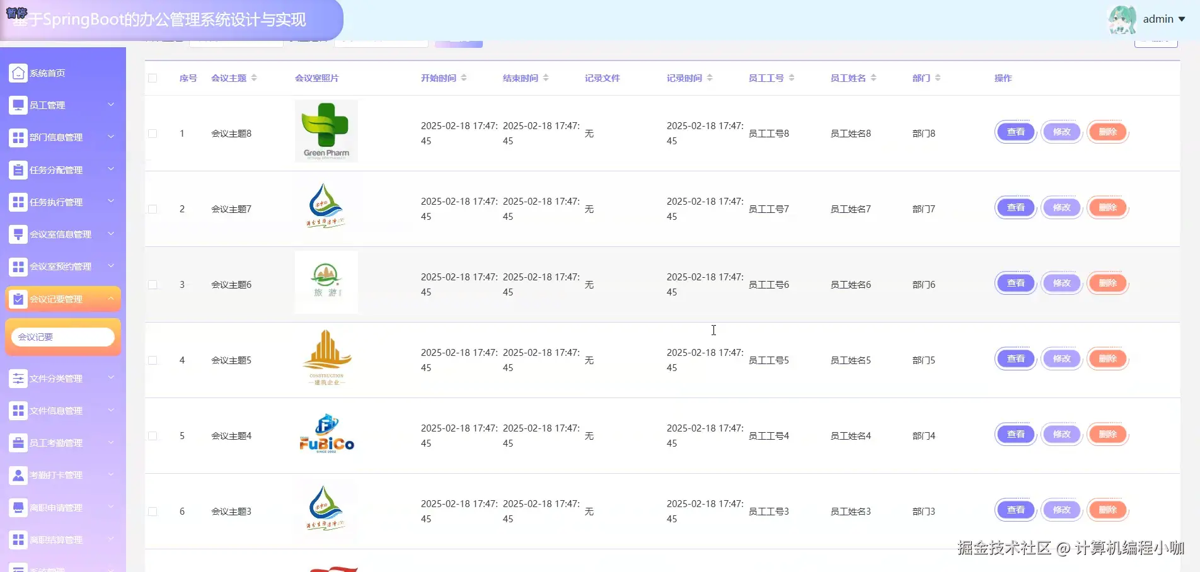Click the admin avatar image
The image size is (1200, 572).
[1122, 20]
